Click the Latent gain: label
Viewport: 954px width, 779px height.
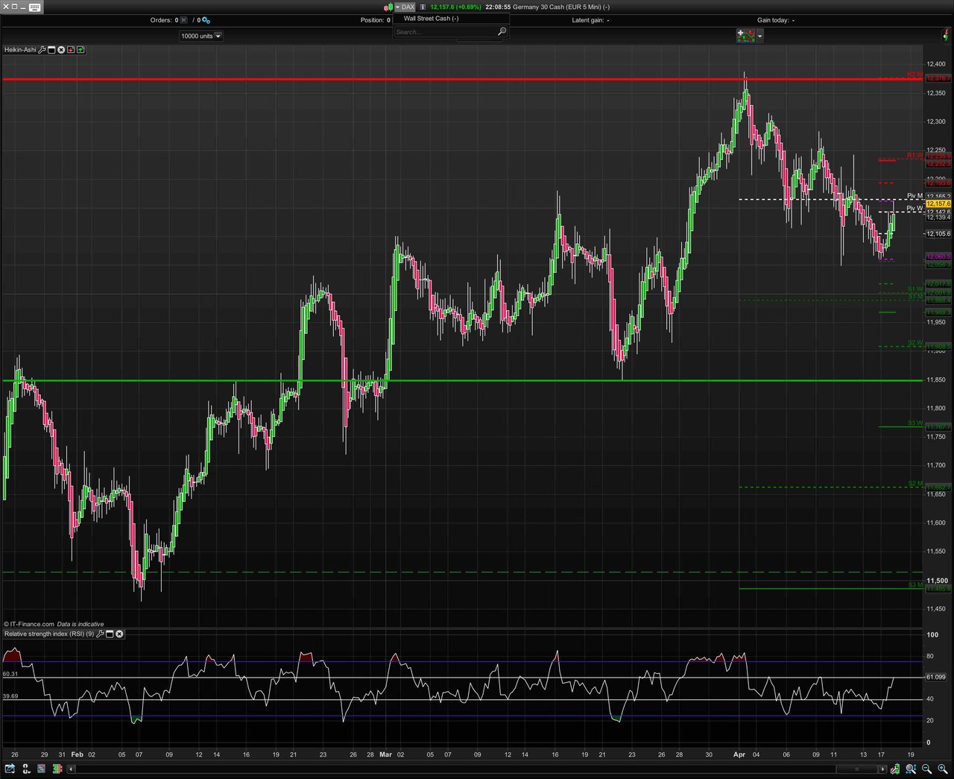(588, 20)
